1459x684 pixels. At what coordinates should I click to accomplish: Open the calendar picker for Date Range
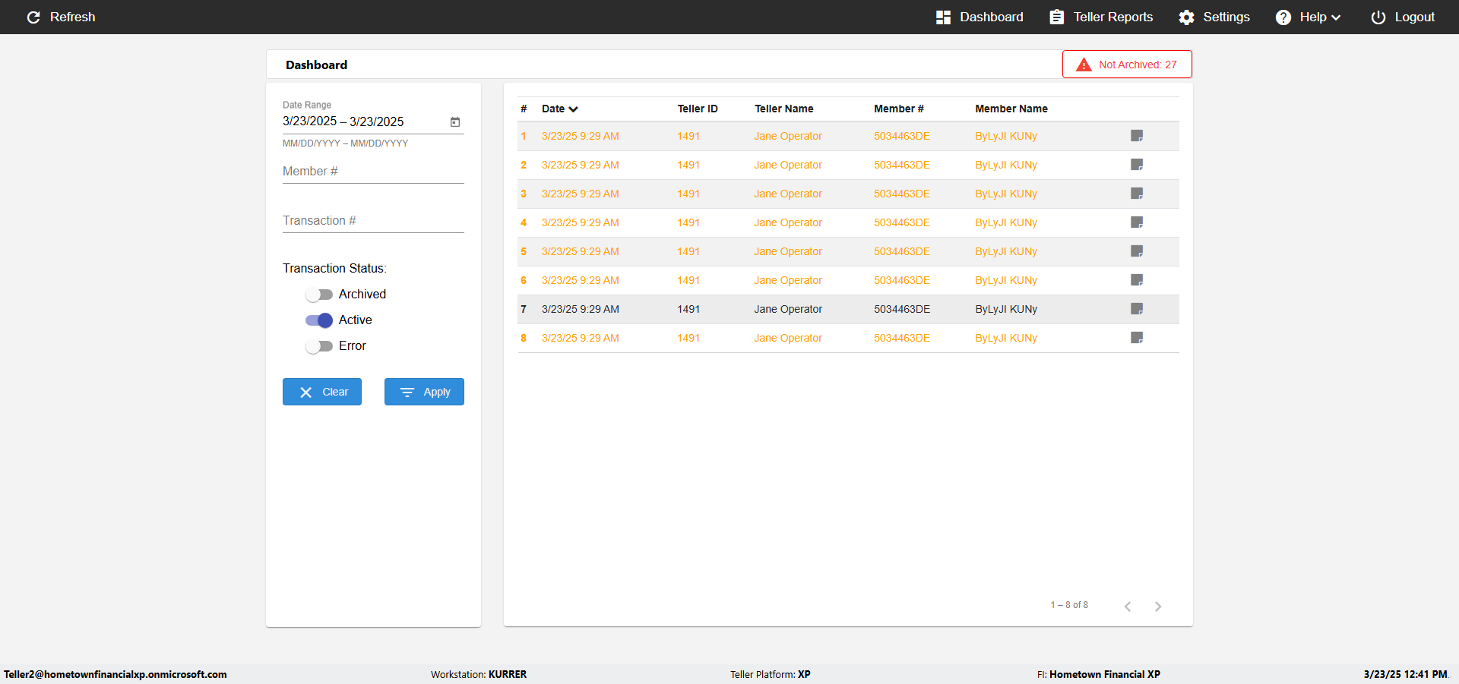tap(455, 121)
